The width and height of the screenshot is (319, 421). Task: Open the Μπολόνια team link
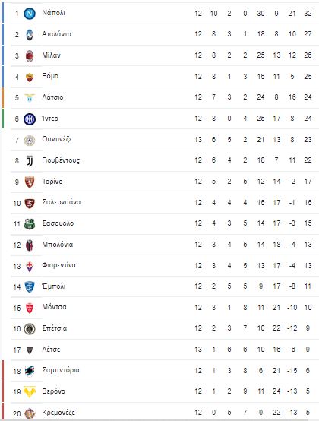click(58, 245)
